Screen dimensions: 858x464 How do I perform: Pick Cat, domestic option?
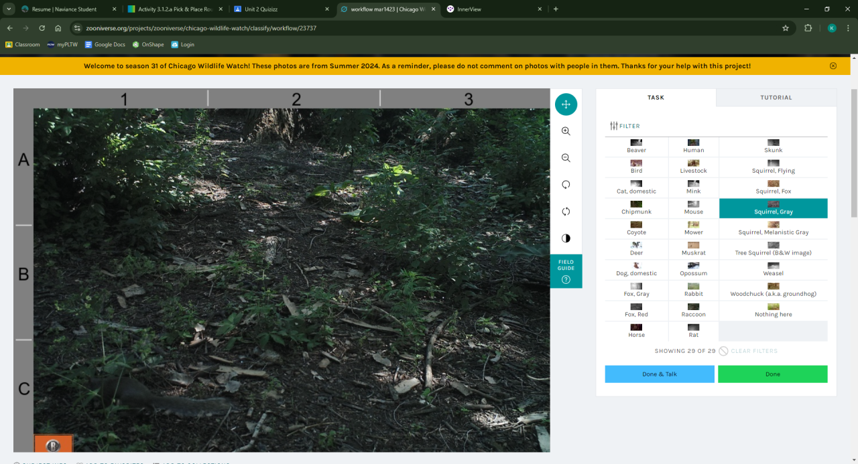point(636,187)
